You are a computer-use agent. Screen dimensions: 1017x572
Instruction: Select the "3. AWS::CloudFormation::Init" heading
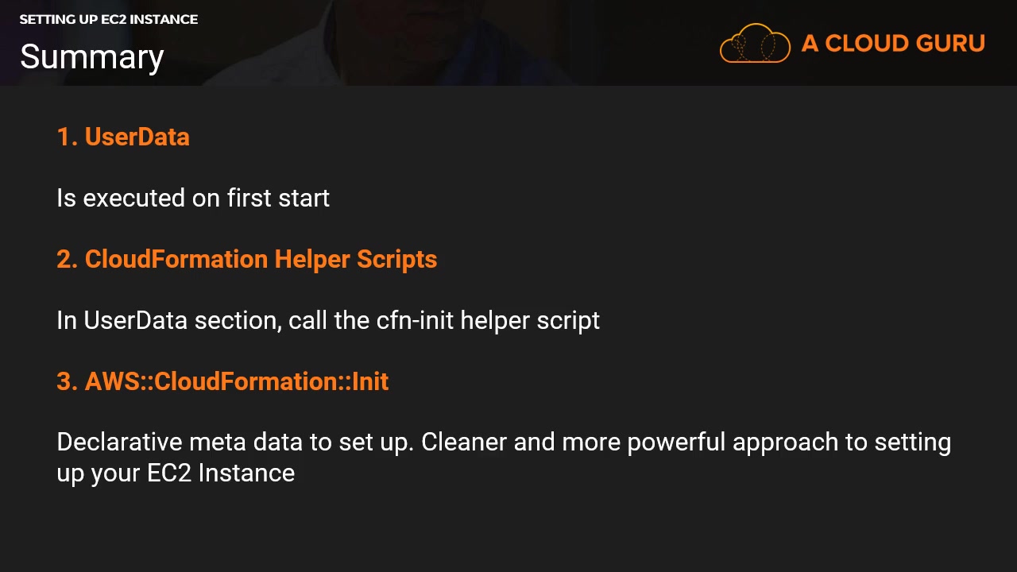pos(222,381)
